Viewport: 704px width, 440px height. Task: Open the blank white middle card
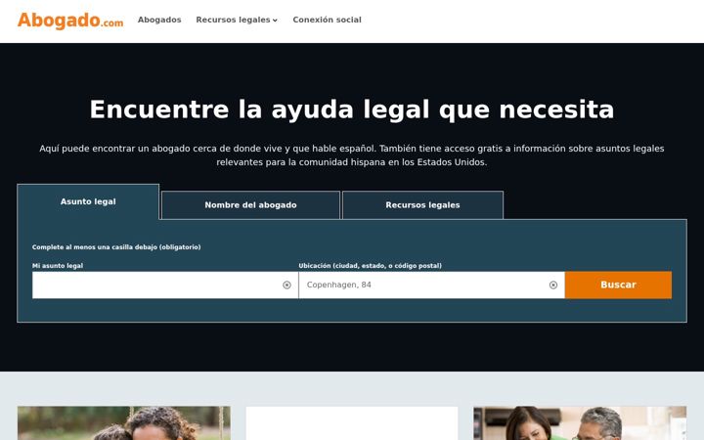(x=352, y=423)
